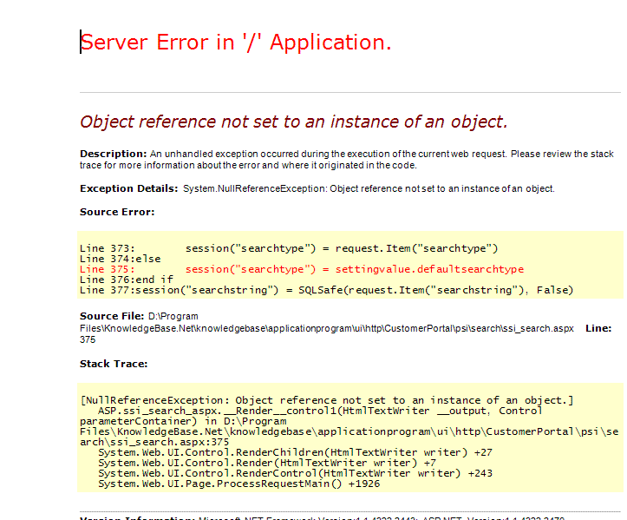Click Line 377 with the SQLSafe call
The width and height of the screenshot is (627, 520).
[x=326, y=290]
